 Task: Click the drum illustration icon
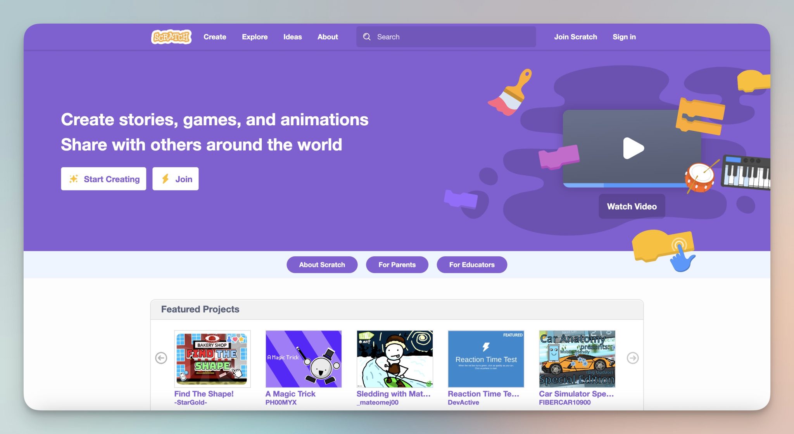(x=700, y=178)
